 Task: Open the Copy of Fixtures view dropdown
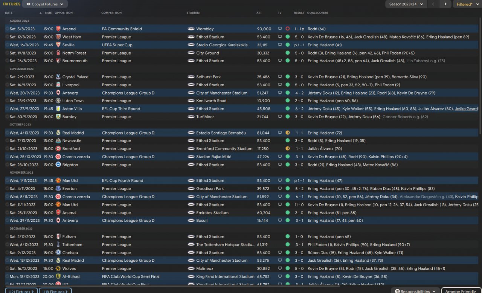tap(45, 4)
